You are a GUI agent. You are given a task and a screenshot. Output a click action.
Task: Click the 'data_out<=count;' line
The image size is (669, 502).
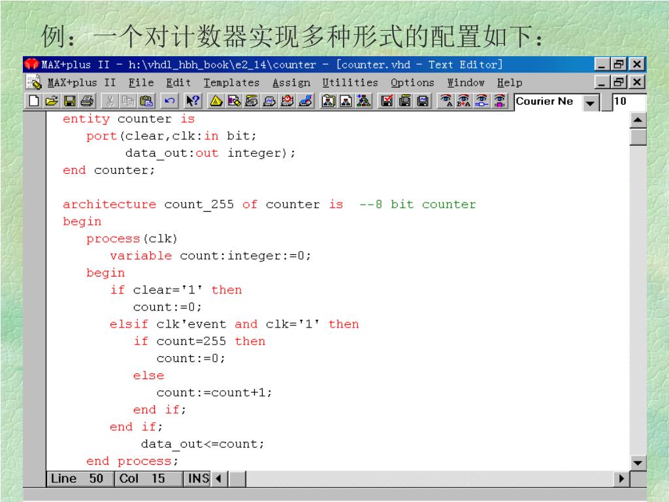(x=203, y=444)
